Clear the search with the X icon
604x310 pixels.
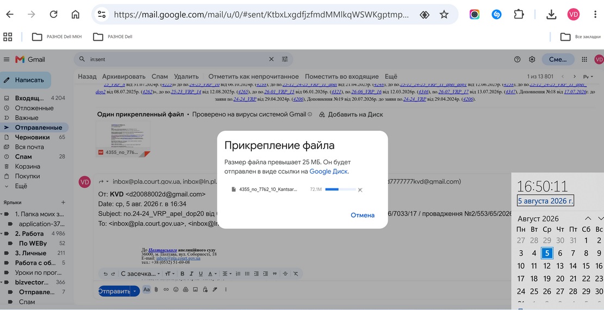(x=271, y=59)
